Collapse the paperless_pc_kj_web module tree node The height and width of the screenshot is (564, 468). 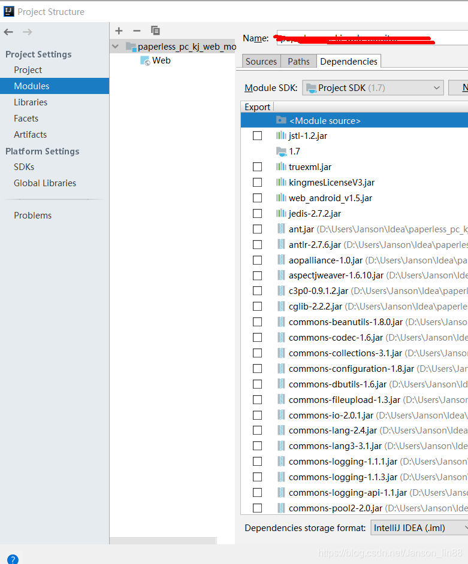click(x=116, y=46)
